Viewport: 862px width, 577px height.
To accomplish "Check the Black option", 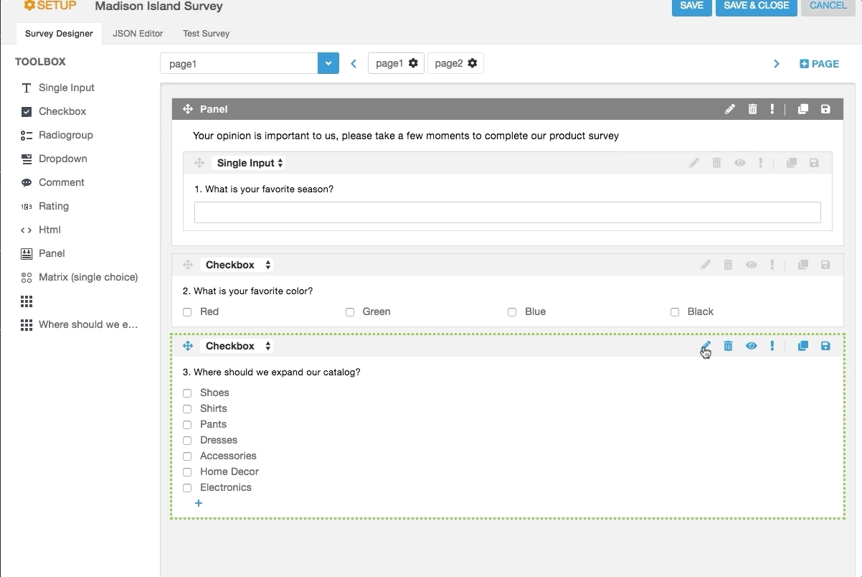I will (x=675, y=312).
